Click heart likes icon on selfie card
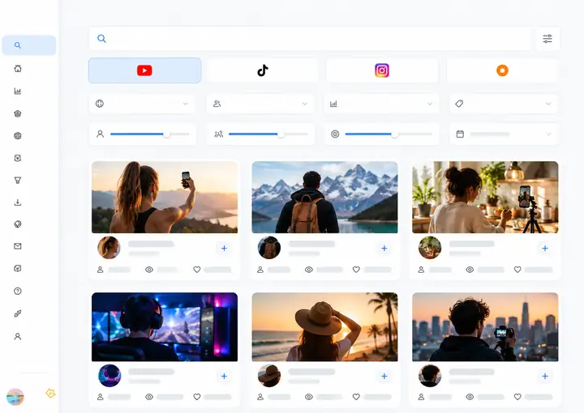This screenshot has width=584, height=413. tap(197, 270)
